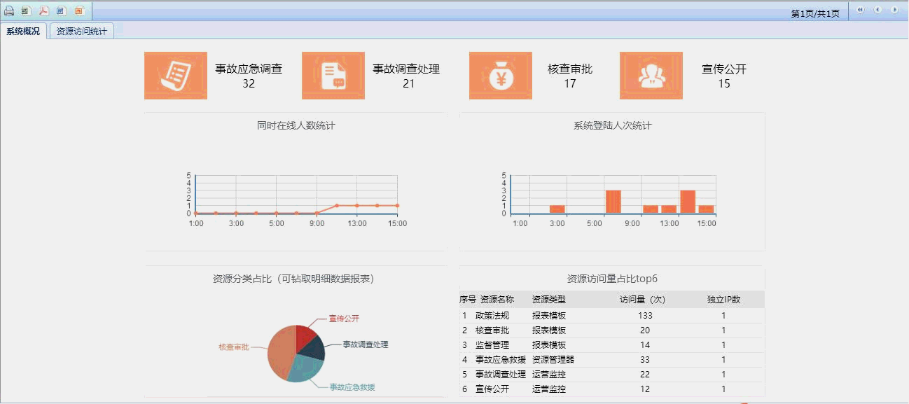This screenshot has height=404, width=909.
Task: Open the 事故应急调查 card icon
Action: pyautogui.click(x=176, y=76)
